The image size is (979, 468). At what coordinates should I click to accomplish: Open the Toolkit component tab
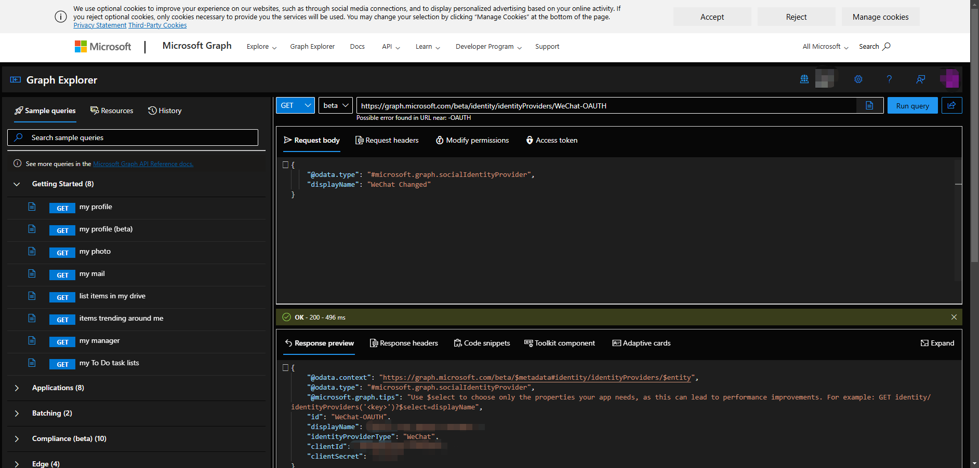560,343
